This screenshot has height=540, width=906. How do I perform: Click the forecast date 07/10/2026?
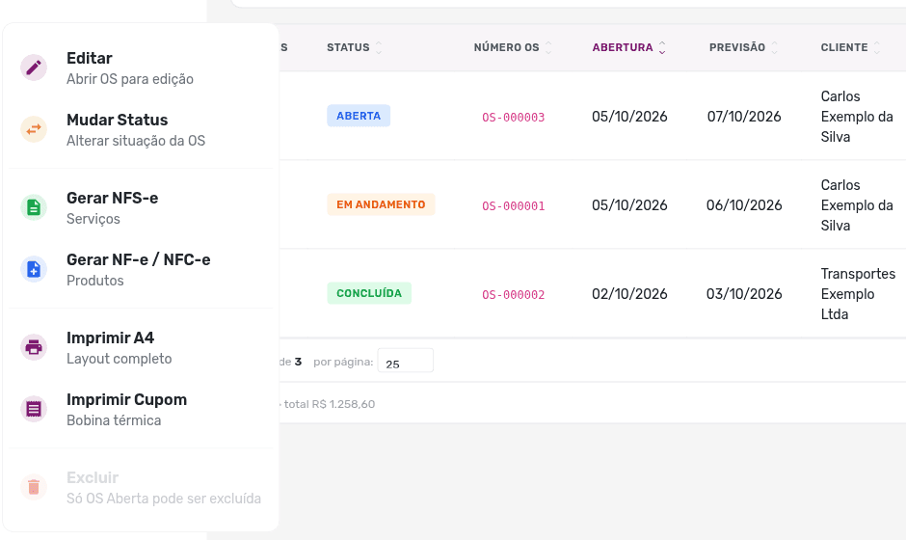pos(744,117)
